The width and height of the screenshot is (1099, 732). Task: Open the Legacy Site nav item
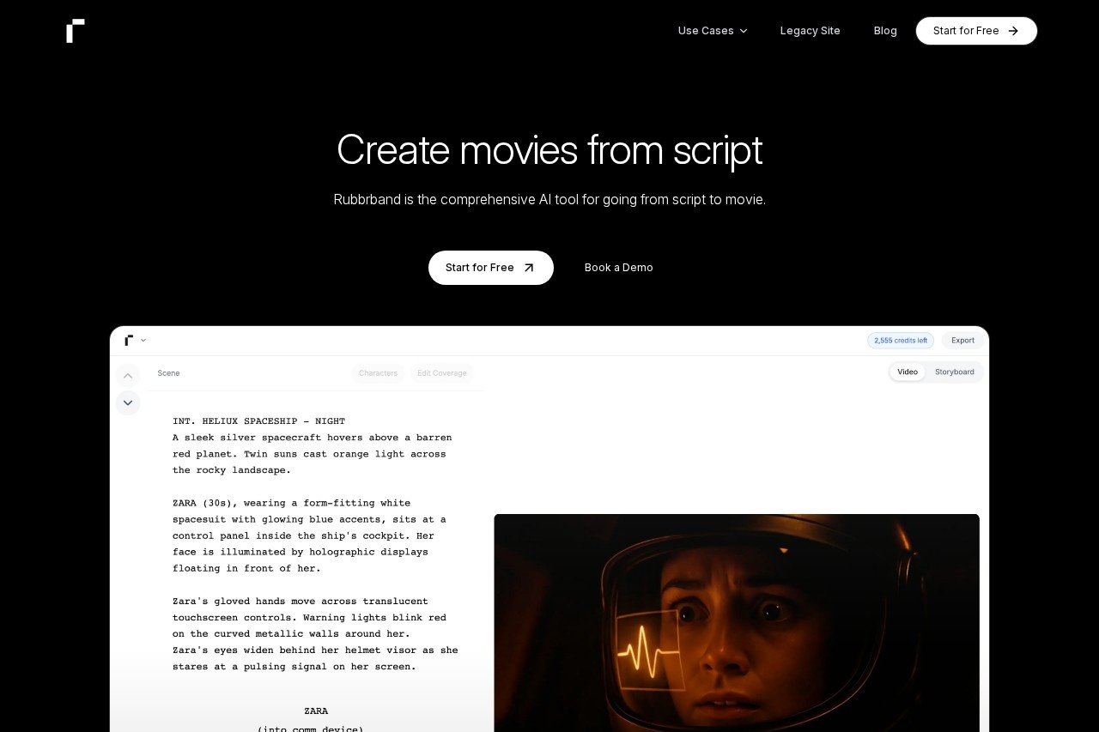(810, 31)
